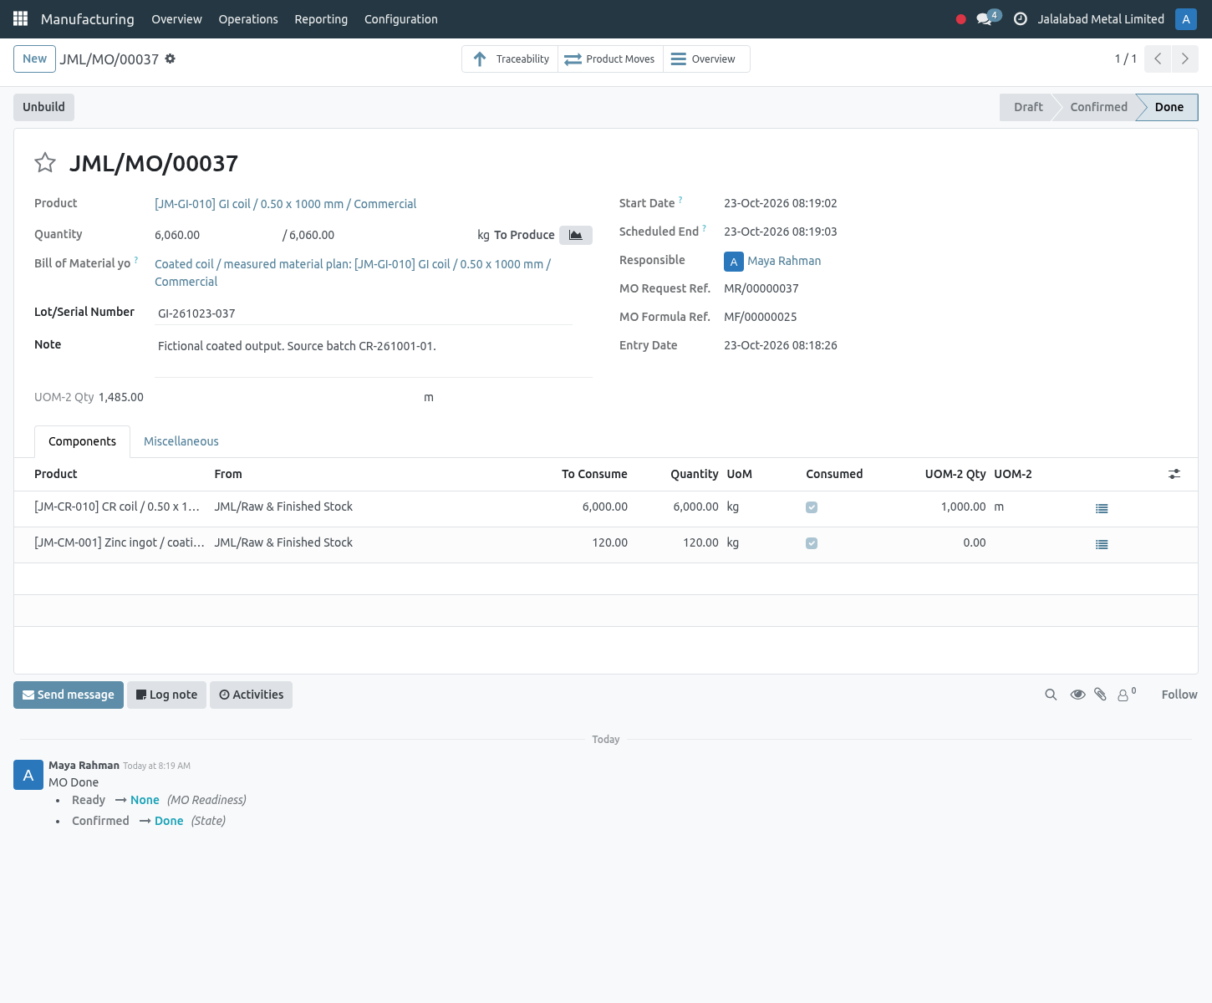
Task: Open user avatar menu in top bar
Action: pyautogui.click(x=1185, y=19)
